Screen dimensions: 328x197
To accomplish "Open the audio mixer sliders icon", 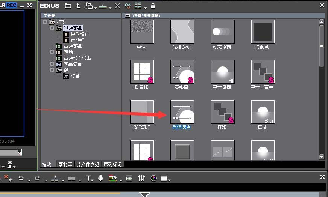I will tap(141, 179).
